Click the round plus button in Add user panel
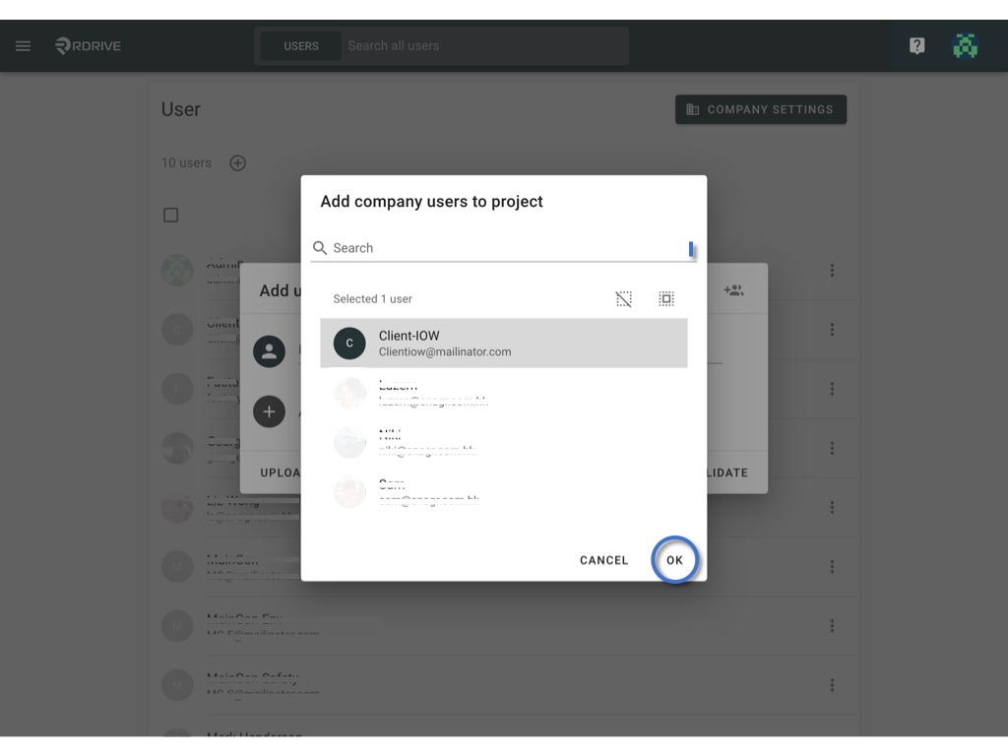 269,411
